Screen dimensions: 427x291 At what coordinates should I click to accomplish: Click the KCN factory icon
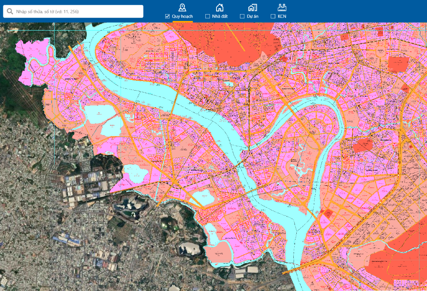(x=282, y=7)
